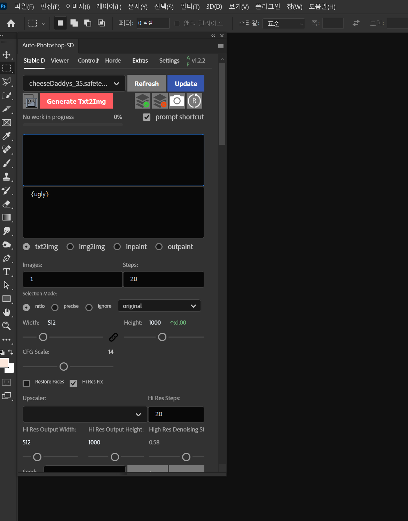Uncheck the Hi Res Fix checkbox
This screenshot has height=521, width=408.
(73, 383)
